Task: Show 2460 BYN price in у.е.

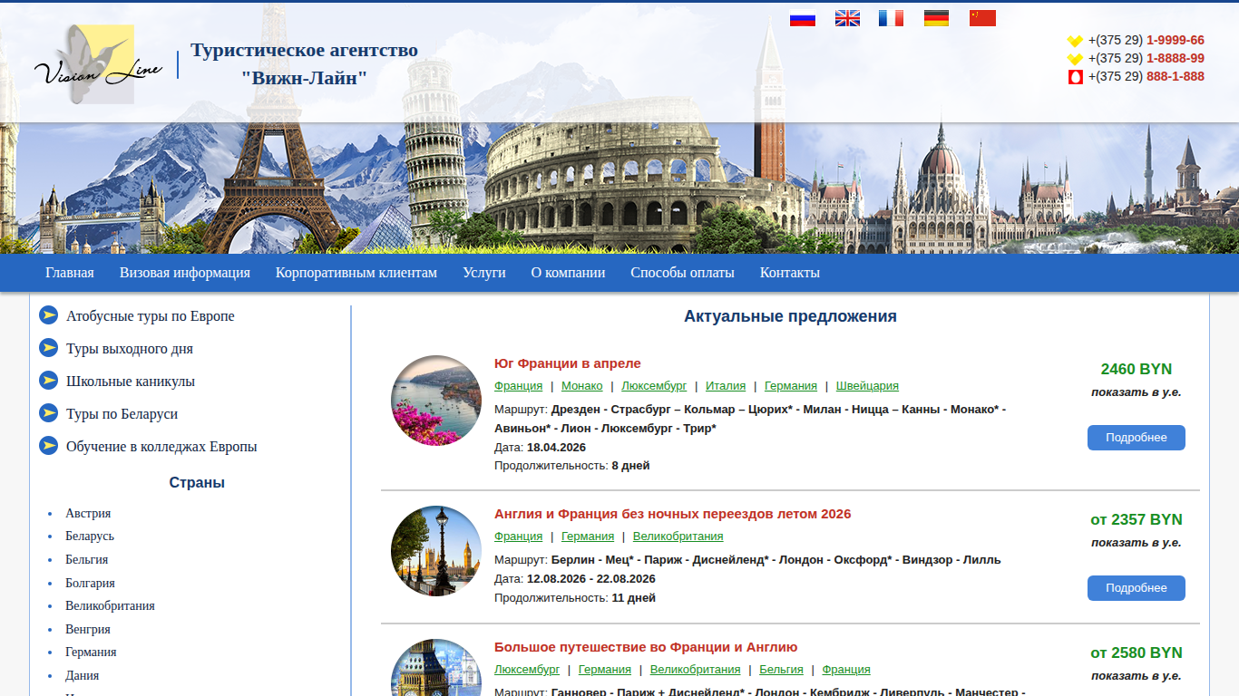Action: click(x=1137, y=392)
